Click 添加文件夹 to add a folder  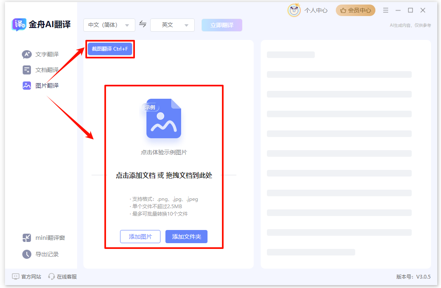click(x=186, y=237)
